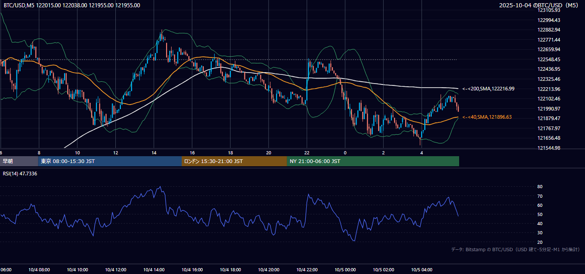Image resolution: width=585 pixels, height=274 pixels.
Task: Click price axis label 122548.45
Action: pos(549,59)
